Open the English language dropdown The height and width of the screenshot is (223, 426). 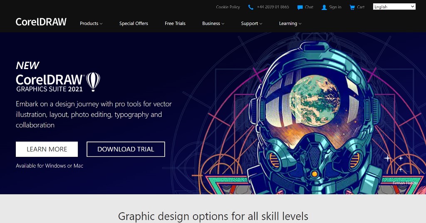click(394, 7)
